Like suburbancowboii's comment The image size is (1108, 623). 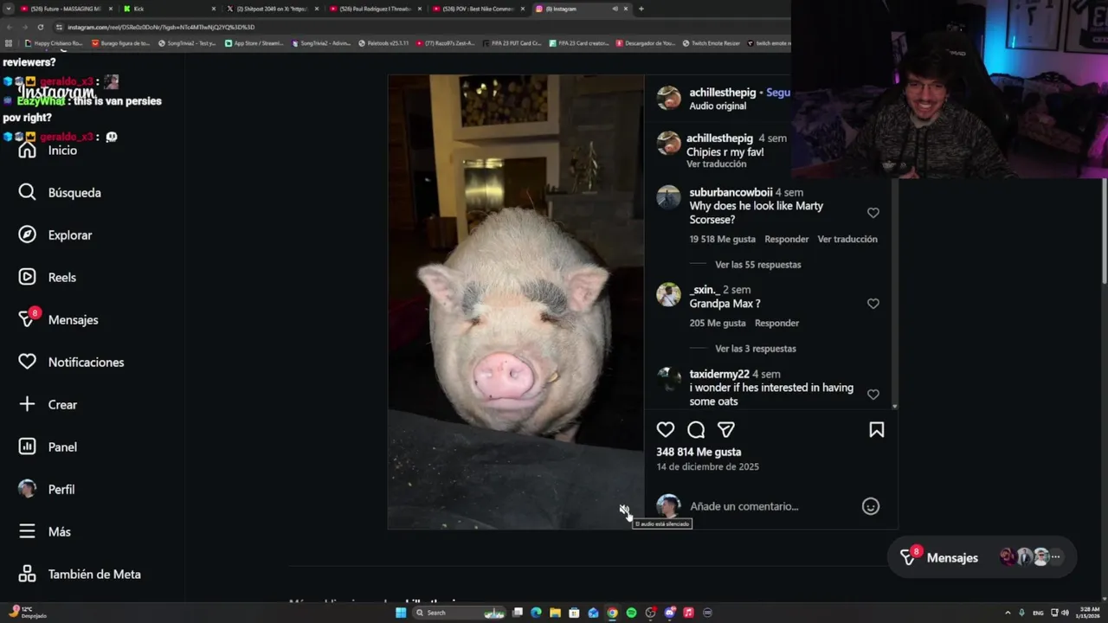[x=873, y=213]
